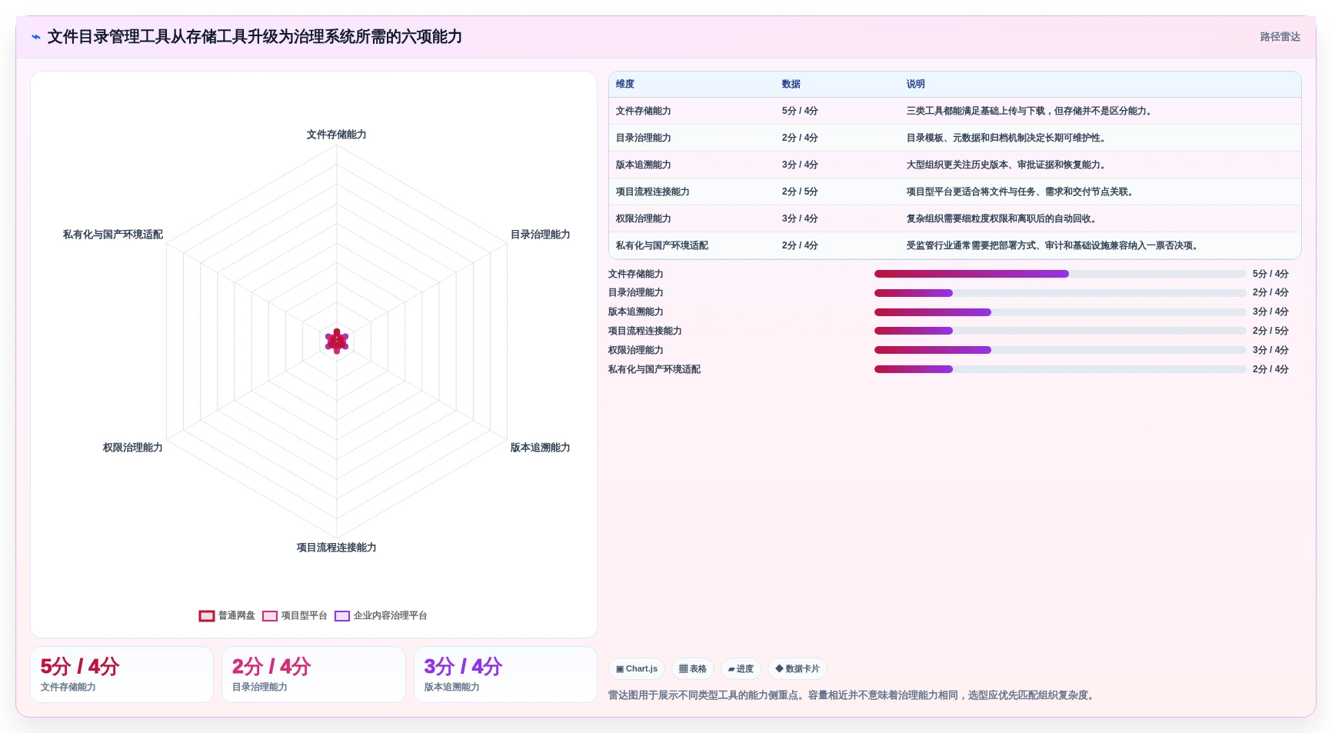Click the footer note beginning 雷达图用于展示

click(x=853, y=695)
